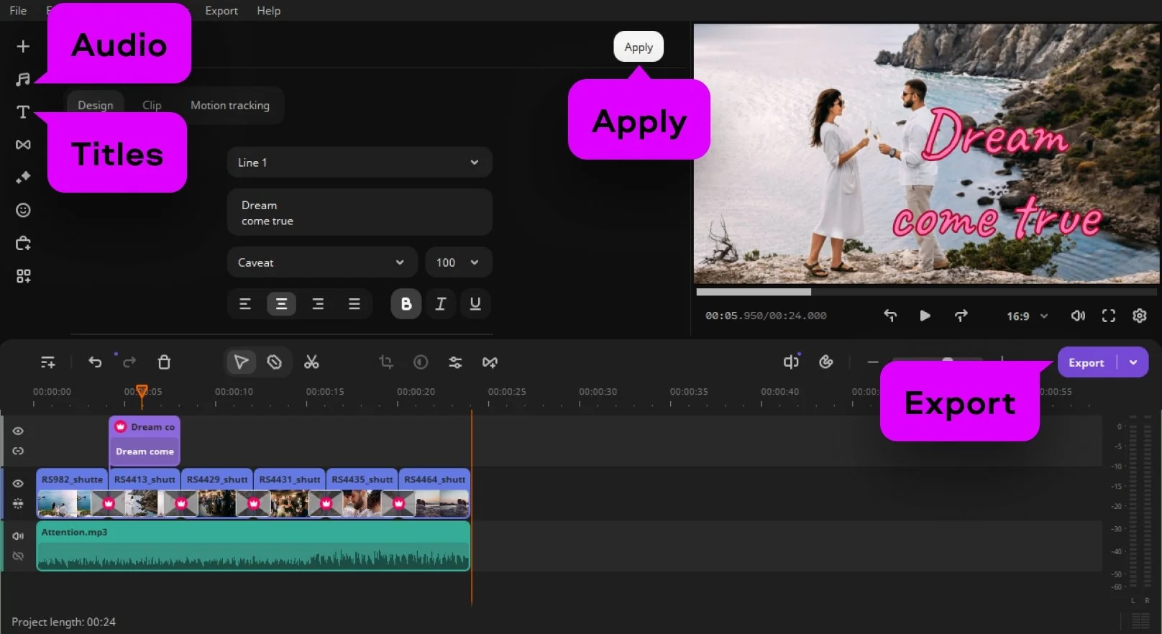
Task: Click the preview playback progress bar
Action: pyautogui.click(x=926, y=292)
